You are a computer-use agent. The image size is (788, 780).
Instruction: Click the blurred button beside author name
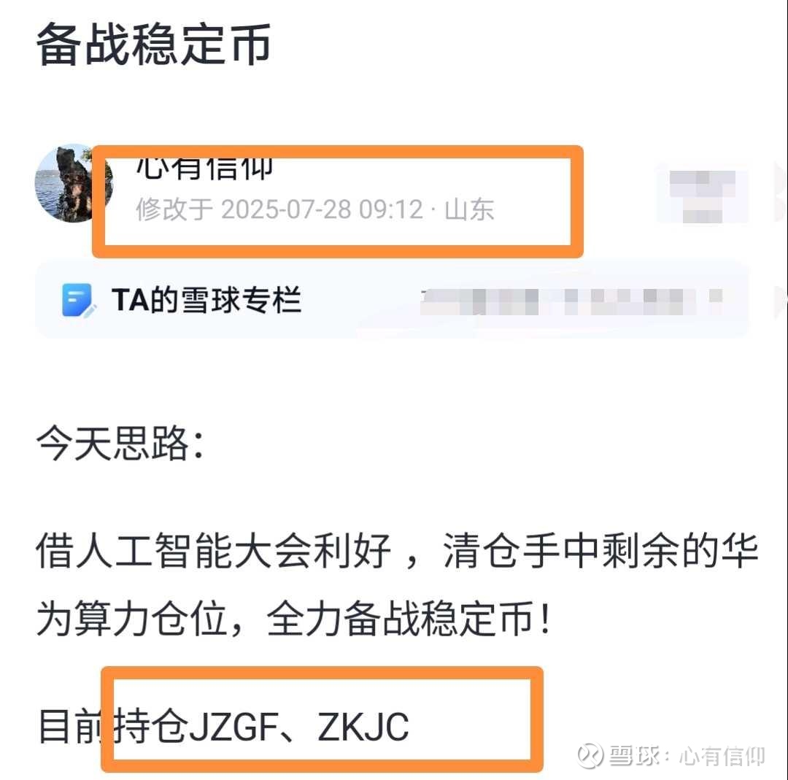pyautogui.click(x=703, y=196)
